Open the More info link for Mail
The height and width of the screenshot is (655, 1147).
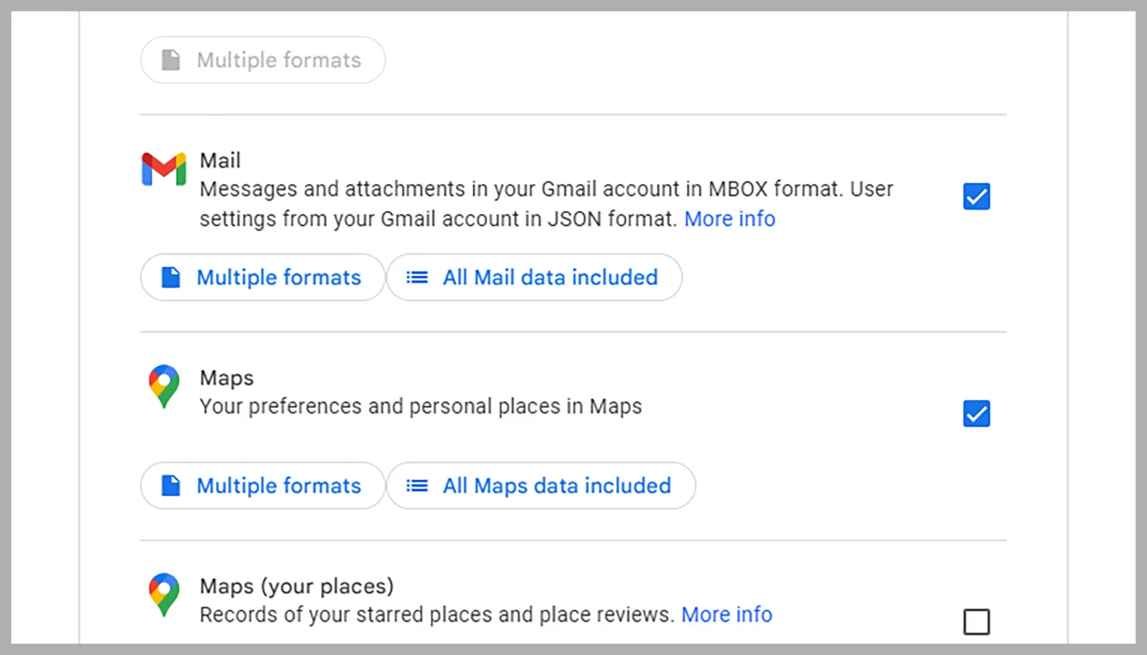point(729,219)
